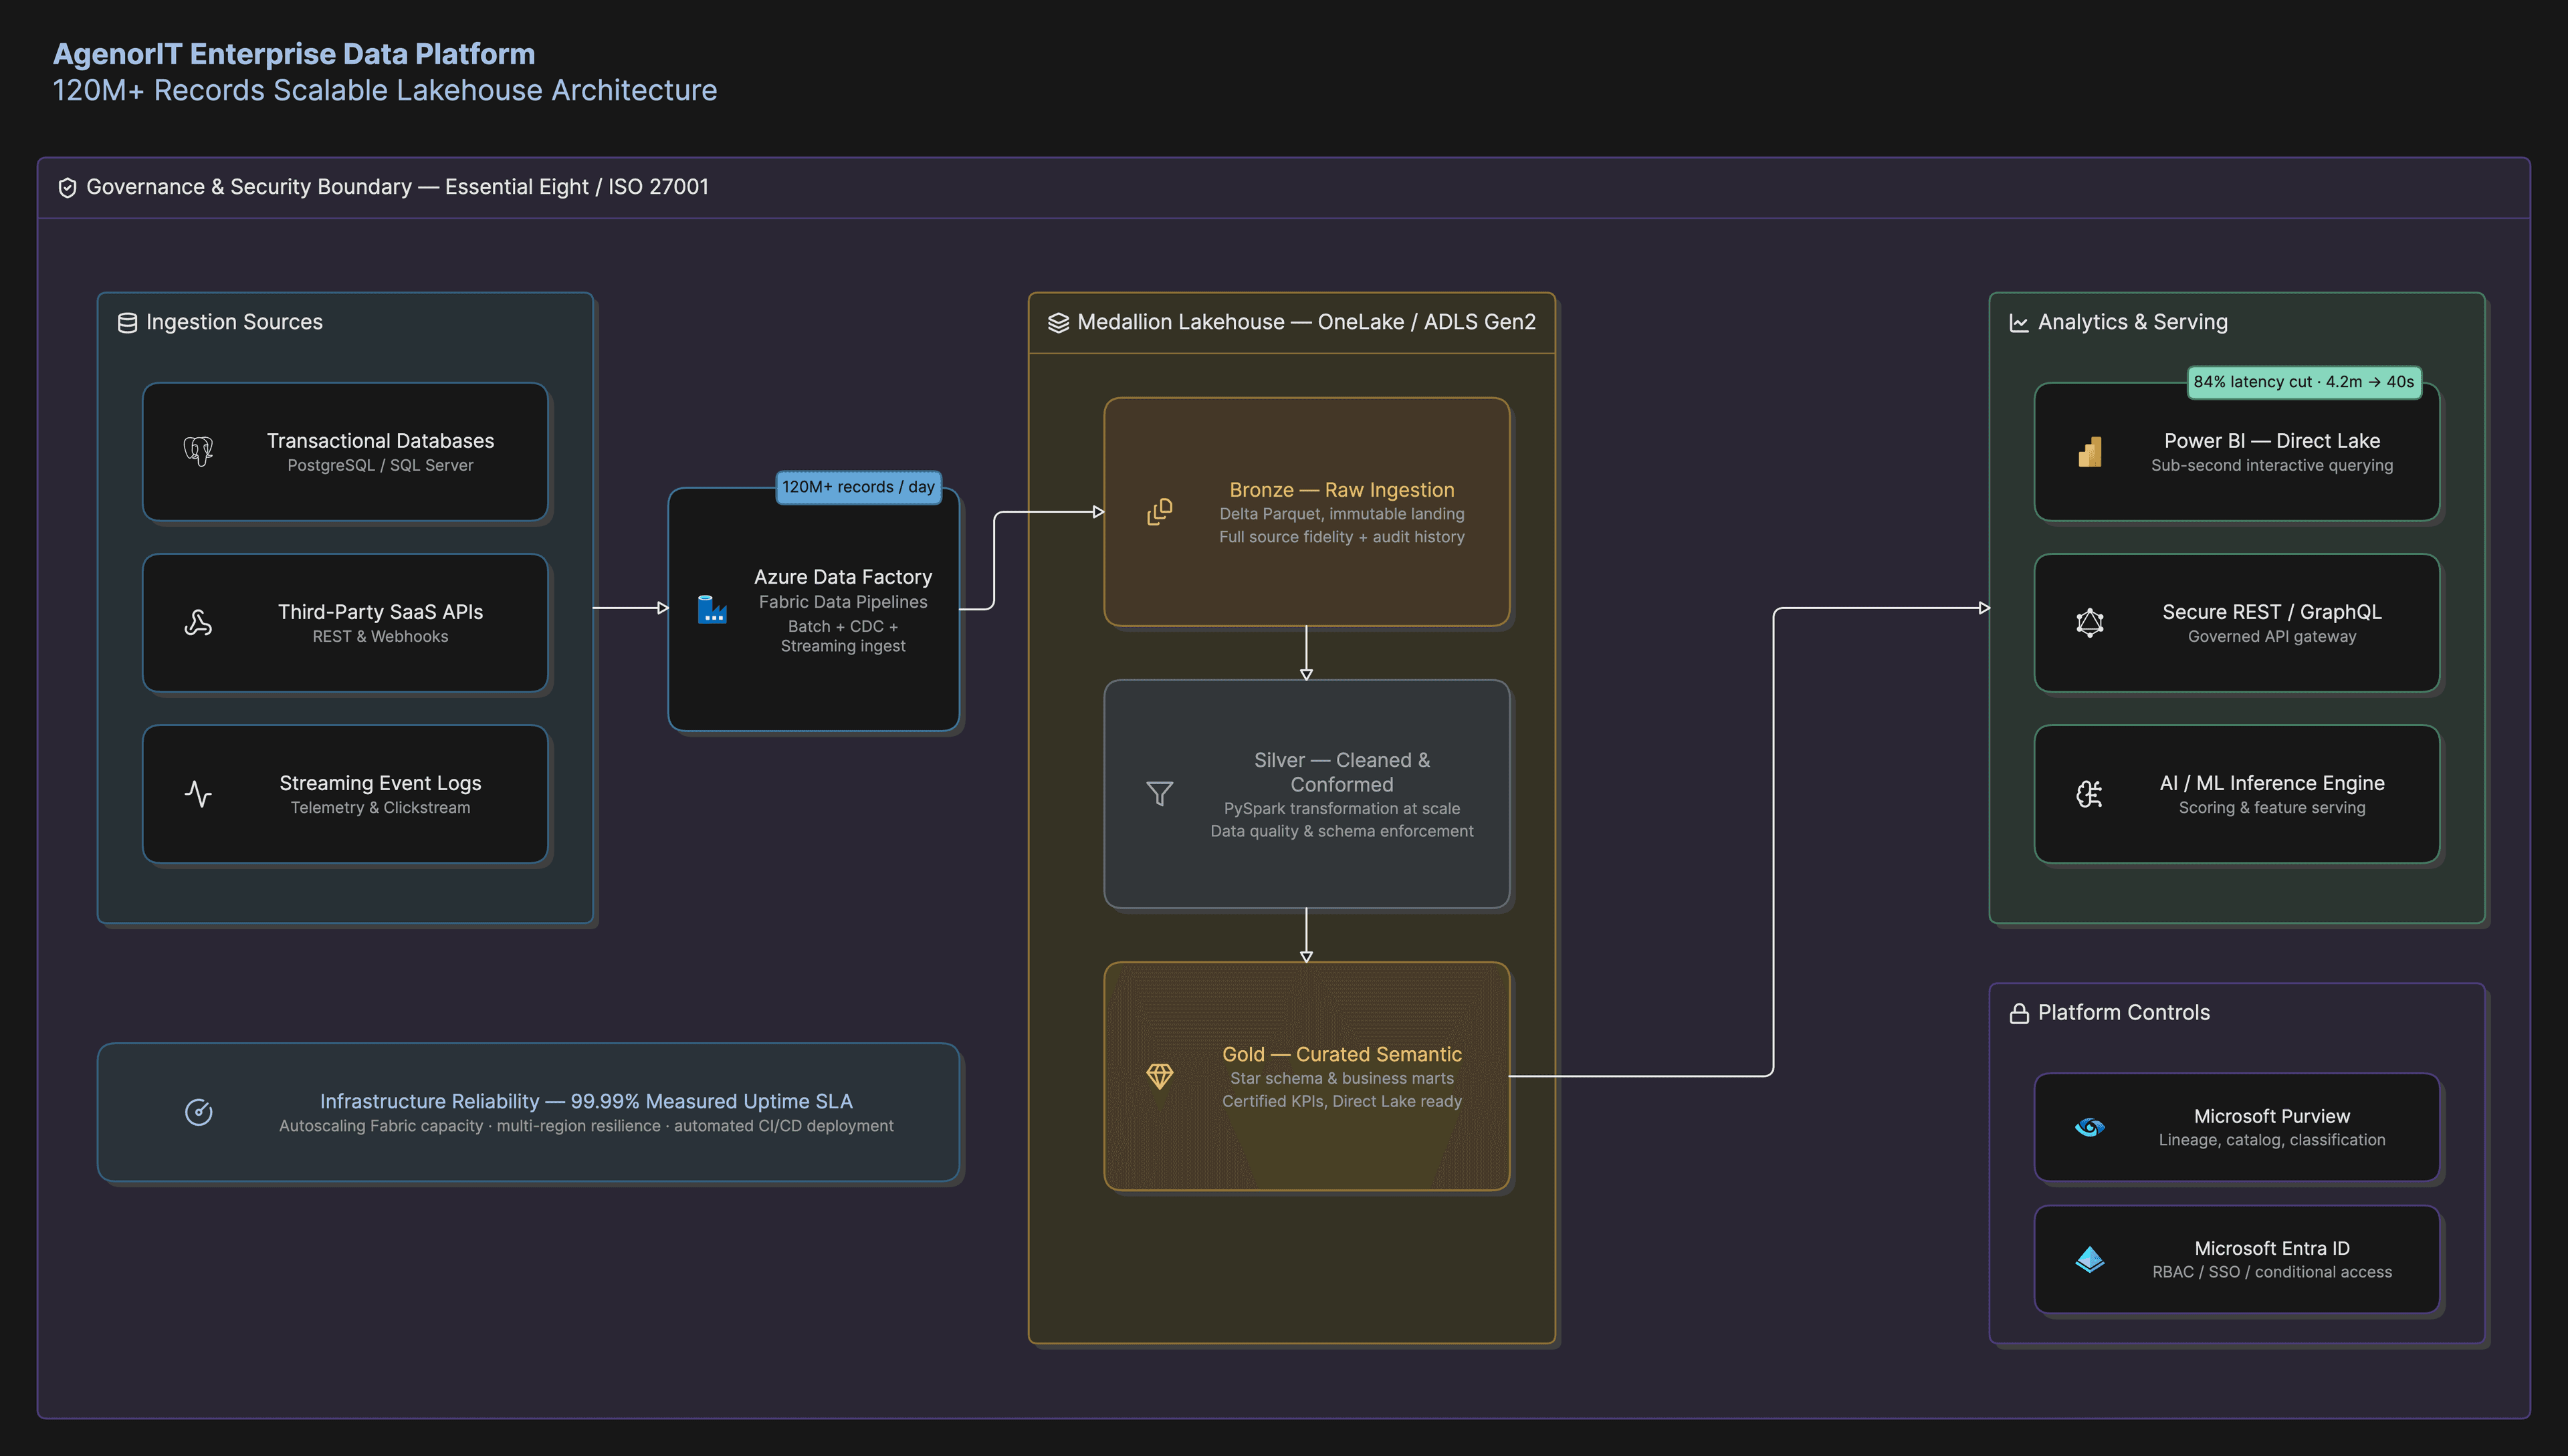The height and width of the screenshot is (1456, 2568).
Task: Click the Fabric Data Pipelines text
Action: [843, 602]
